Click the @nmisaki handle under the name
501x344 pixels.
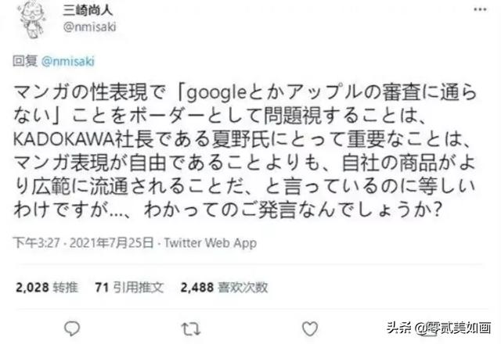pyautogui.click(x=89, y=27)
